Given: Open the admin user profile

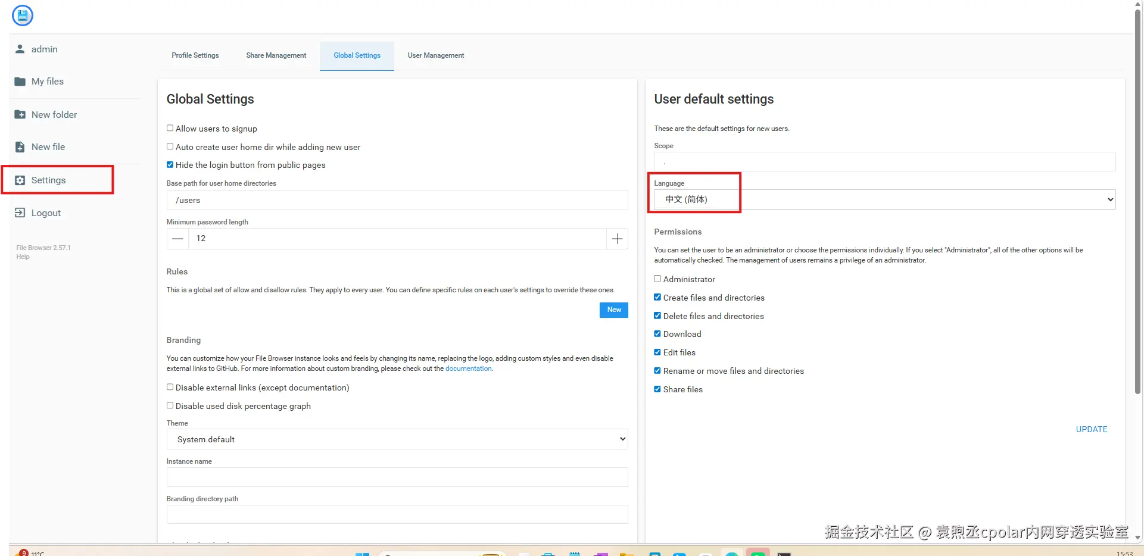Looking at the screenshot, I should [x=37, y=49].
